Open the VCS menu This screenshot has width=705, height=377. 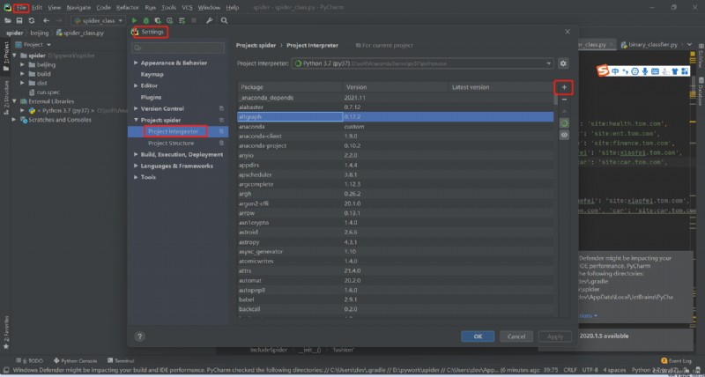pos(187,8)
